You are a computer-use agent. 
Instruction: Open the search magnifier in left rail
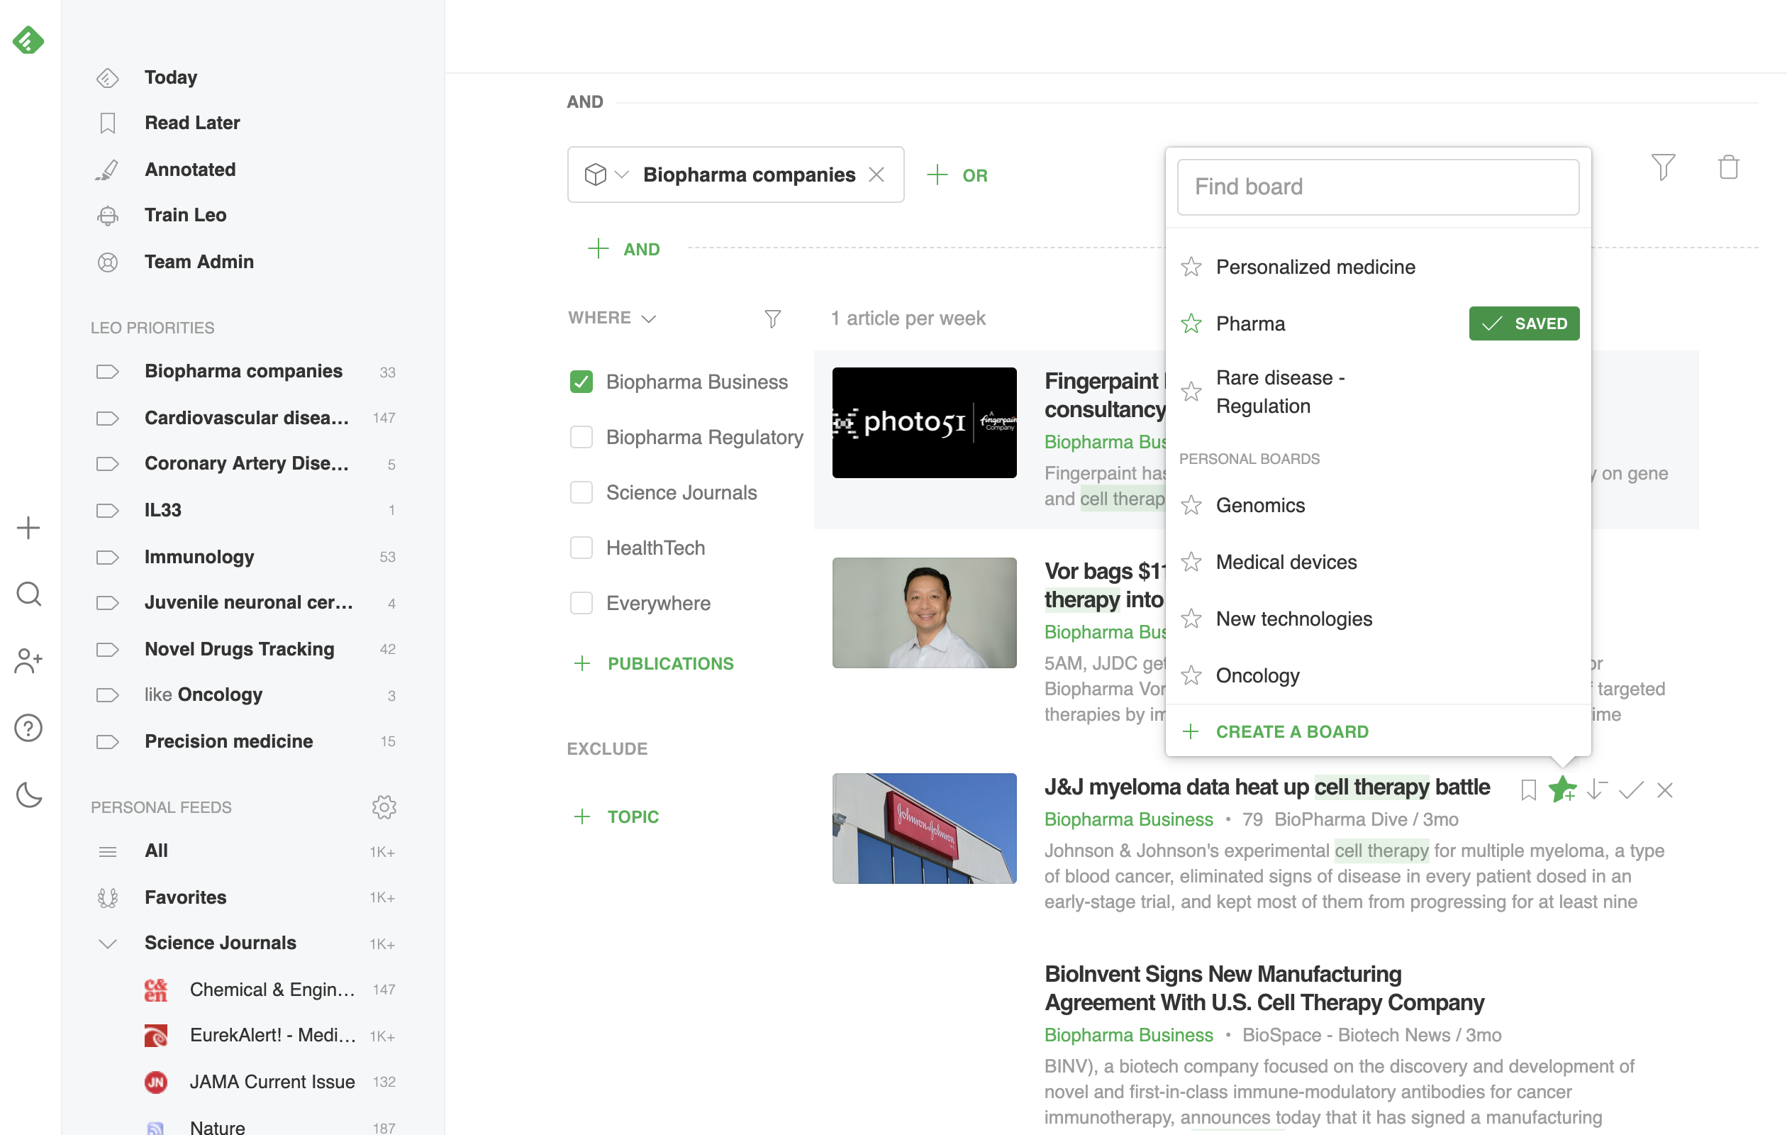pyautogui.click(x=28, y=594)
